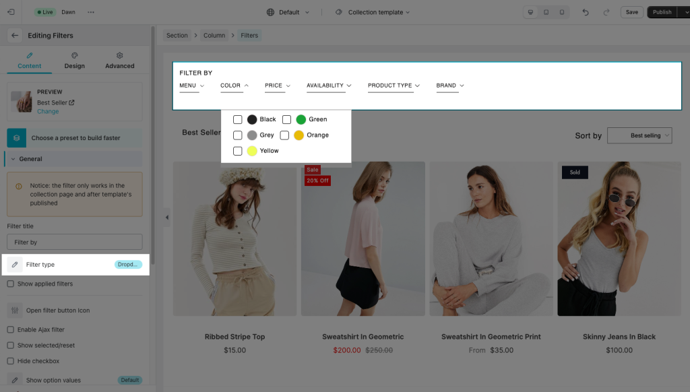Open the three-dots more options menu
The width and height of the screenshot is (690, 392).
tap(91, 12)
